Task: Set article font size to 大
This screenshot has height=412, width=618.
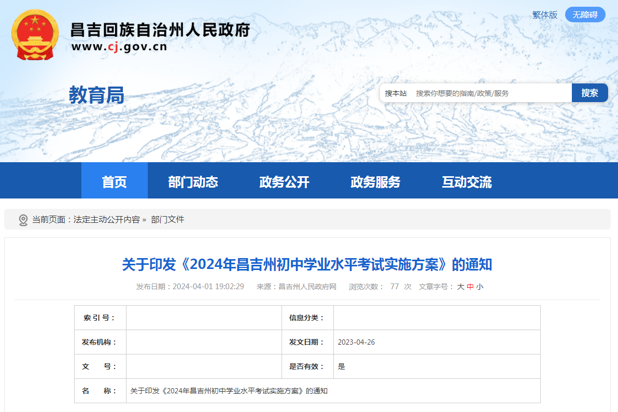Action: [x=460, y=287]
